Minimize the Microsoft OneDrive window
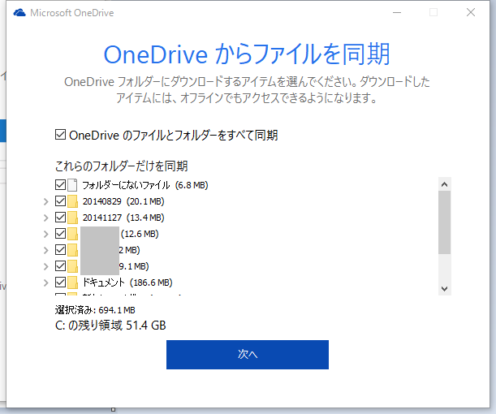Viewport: 496px width, 414px height. pos(397,12)
